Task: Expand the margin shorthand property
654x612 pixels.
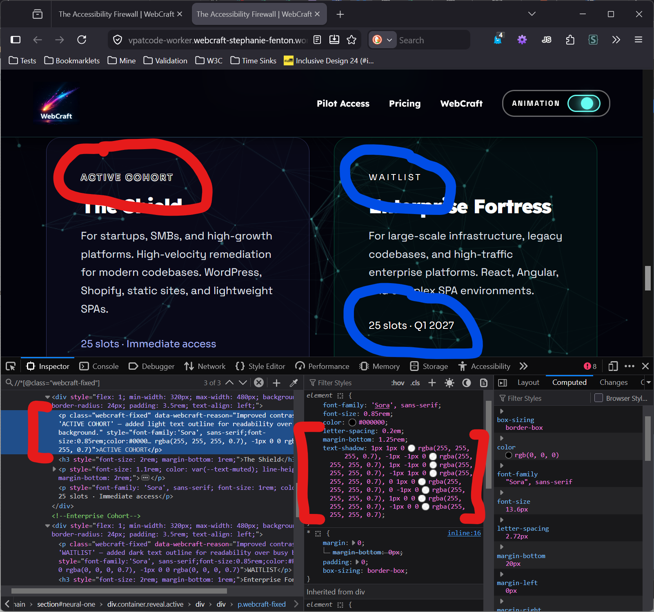Action: 354,543
